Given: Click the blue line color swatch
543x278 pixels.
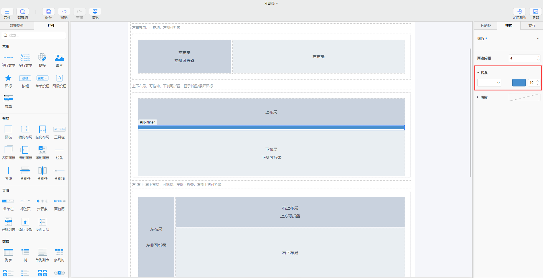Looking at the screenshot, I should [519, 83].
